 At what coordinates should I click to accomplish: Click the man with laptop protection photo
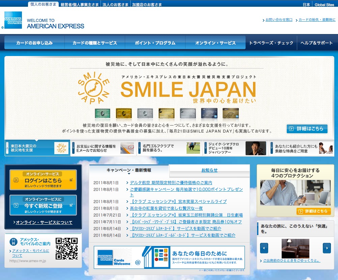click(x=295, y=193)
